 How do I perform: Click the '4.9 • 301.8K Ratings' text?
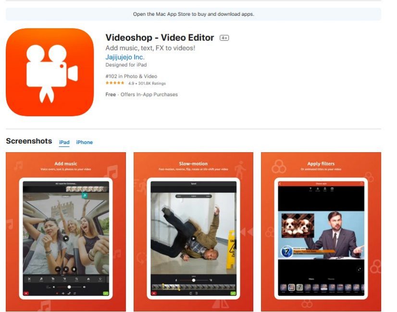(x=147, y=83)
